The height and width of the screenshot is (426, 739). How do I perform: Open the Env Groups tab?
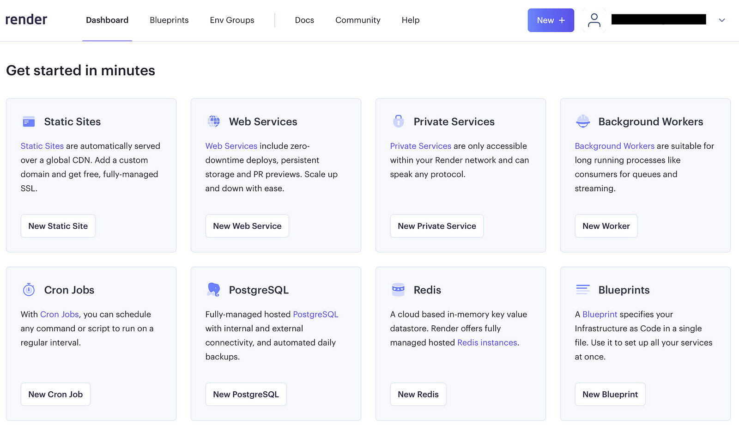click(232, 20)
